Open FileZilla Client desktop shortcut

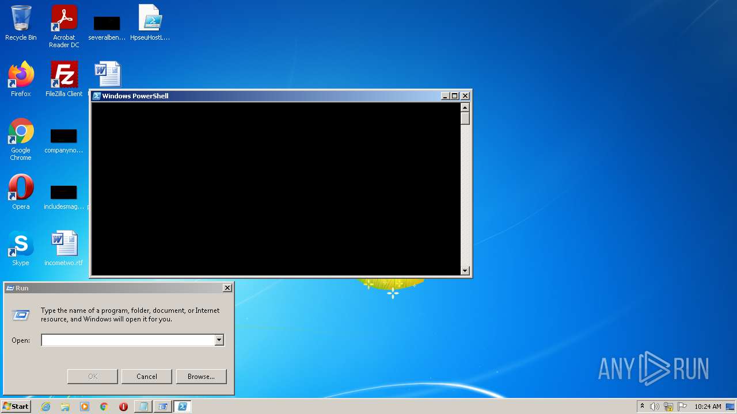pos(64,79)
